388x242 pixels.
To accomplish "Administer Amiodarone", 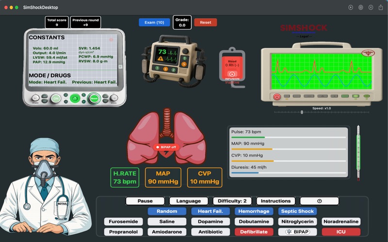I will [x=167, y=232].
